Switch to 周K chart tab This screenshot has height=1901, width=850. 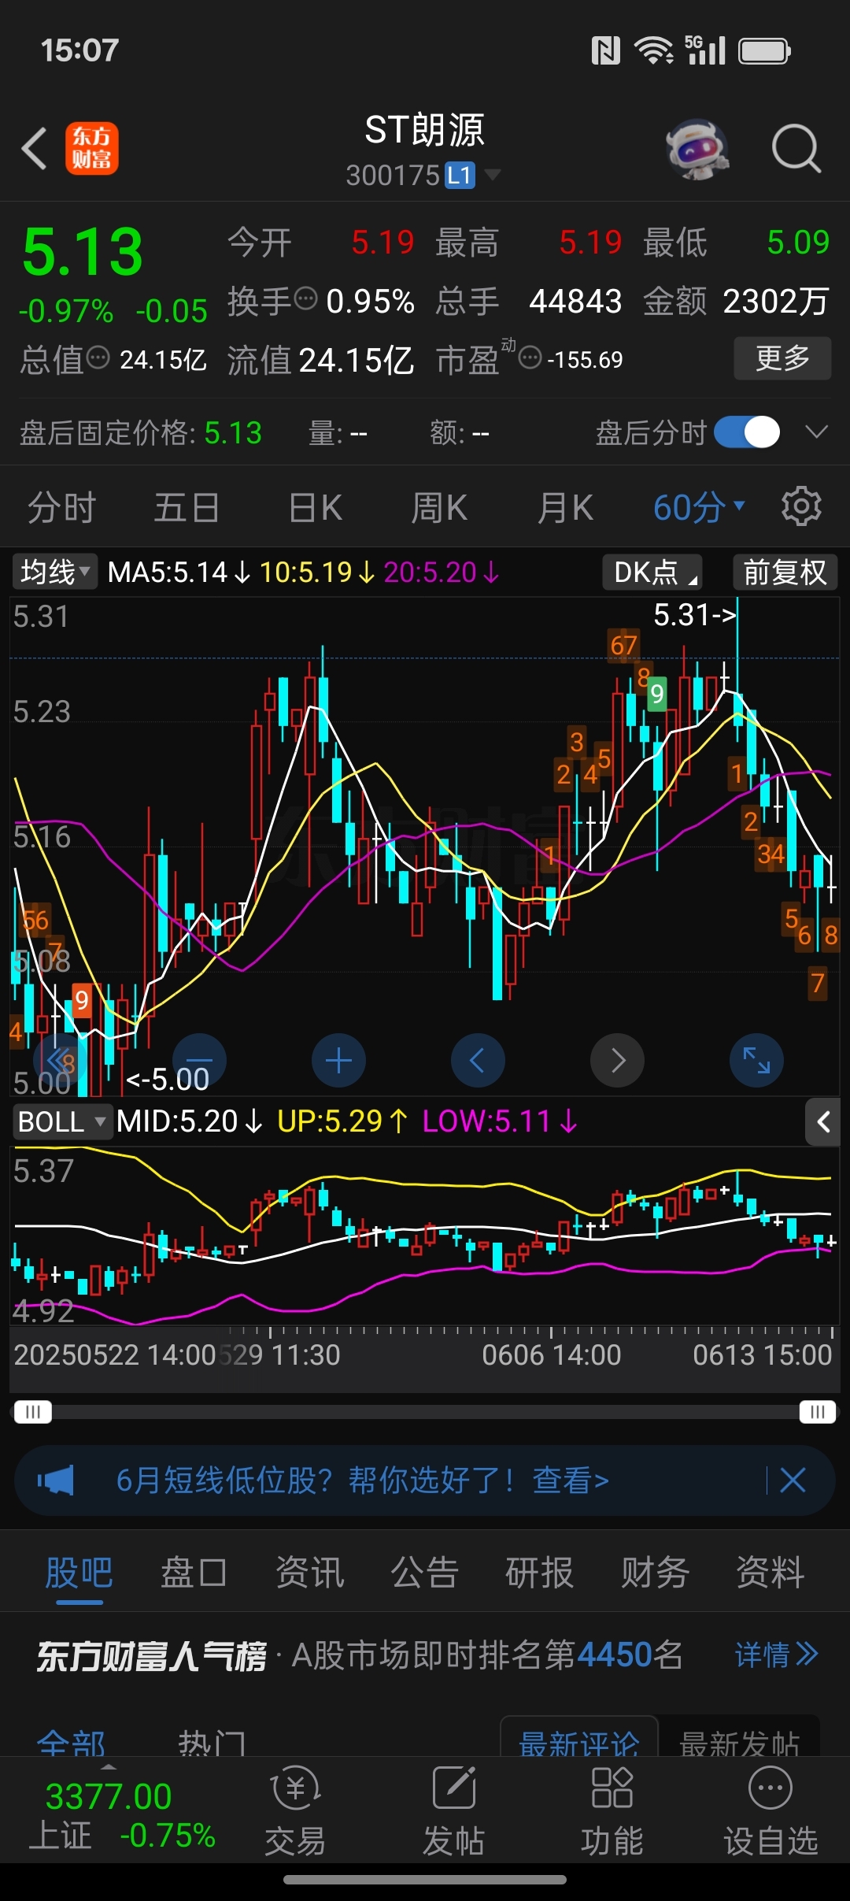pos(439,507)
